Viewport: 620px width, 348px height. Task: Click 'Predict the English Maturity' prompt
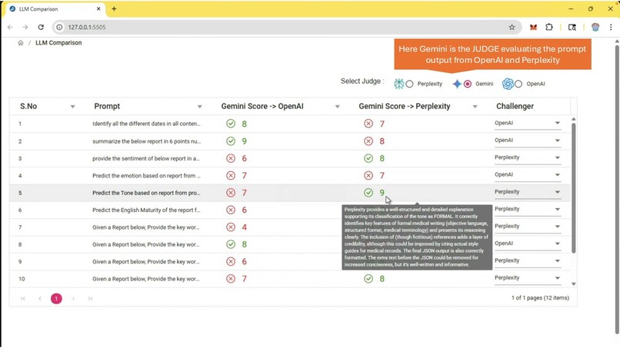coord(146,210)
